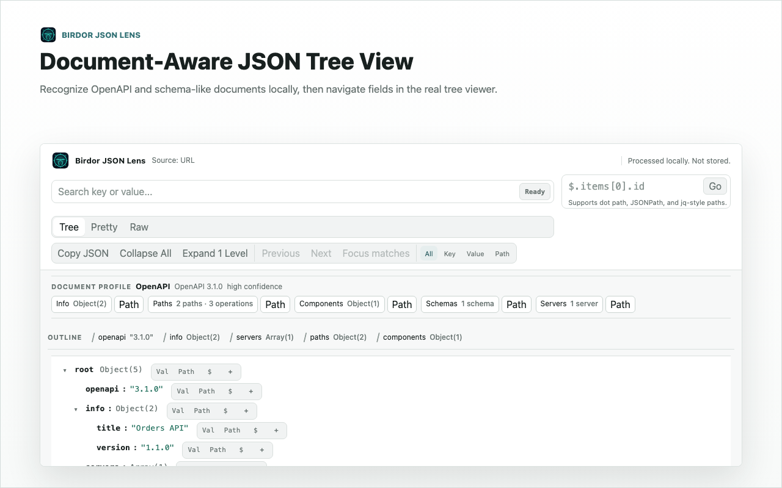Image resolution: width=782 pixels, height=488 pixels.
Task: Click the OpenAPI document profile label
Action: click(x=153, y=286)
